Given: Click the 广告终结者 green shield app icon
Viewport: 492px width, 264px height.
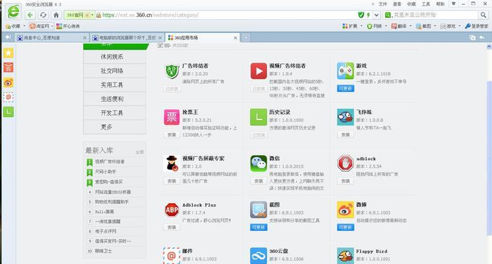Looking at the screenshot, I should 171,71.
